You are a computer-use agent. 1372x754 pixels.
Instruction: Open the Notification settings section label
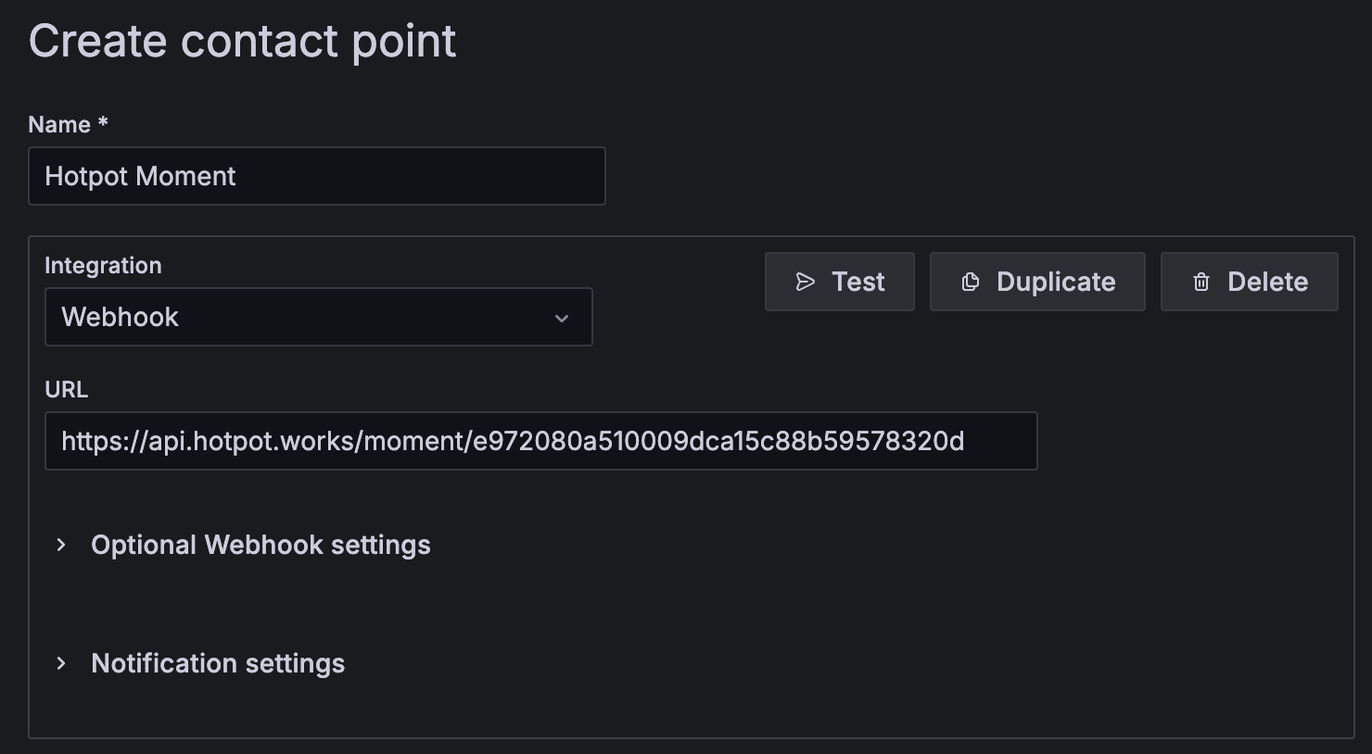[218, 663]
